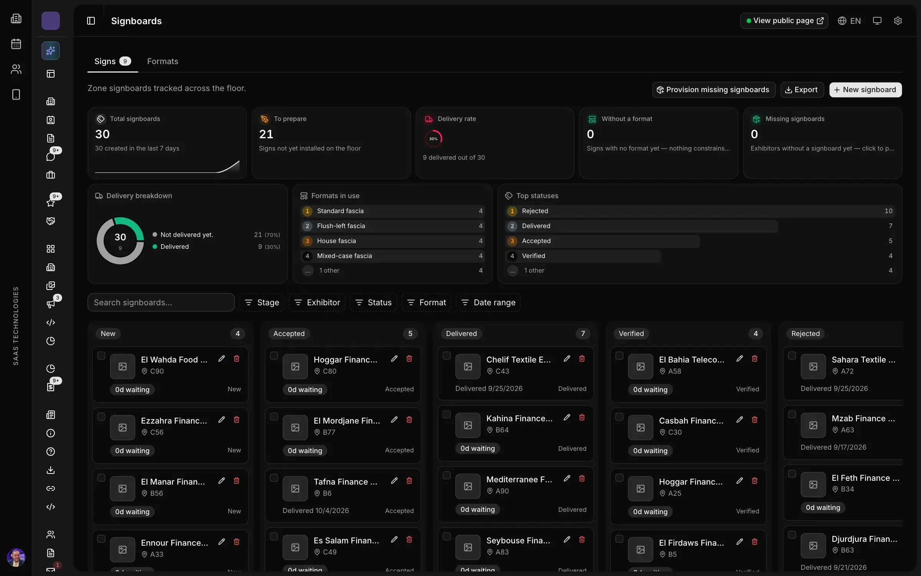921x576 pixels.
Task: Open the help question mark sidebar icon
Action: click(x=51, y=452)
